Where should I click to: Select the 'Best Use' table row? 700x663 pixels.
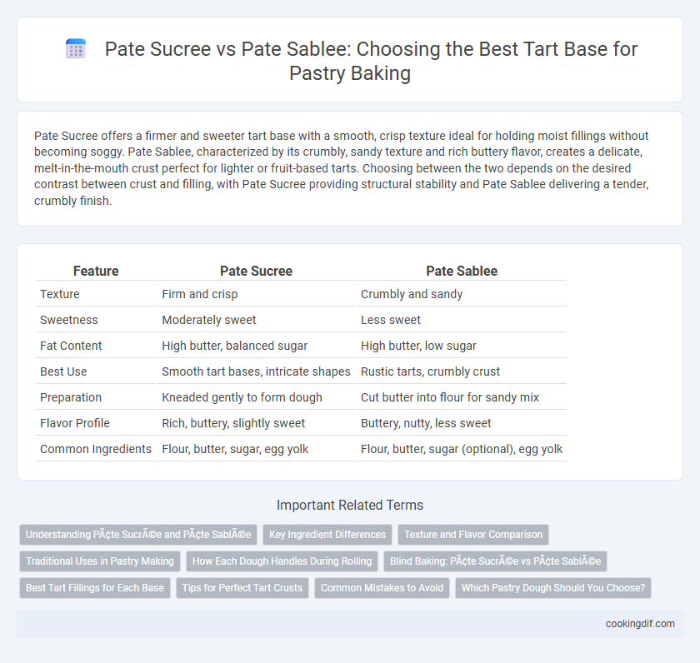tap(301, 371)
